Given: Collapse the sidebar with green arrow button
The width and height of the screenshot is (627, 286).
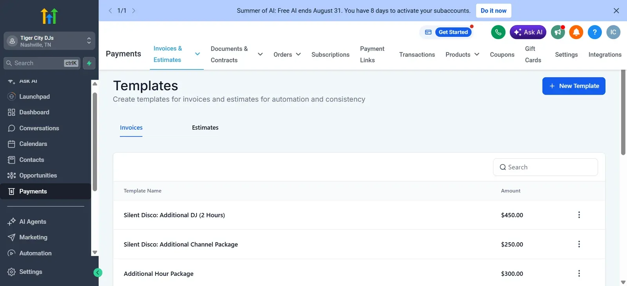Looking at the screenshot, I should 98,273.
